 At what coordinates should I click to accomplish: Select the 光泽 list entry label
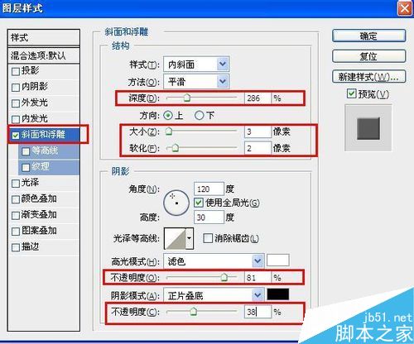(30, 183)
